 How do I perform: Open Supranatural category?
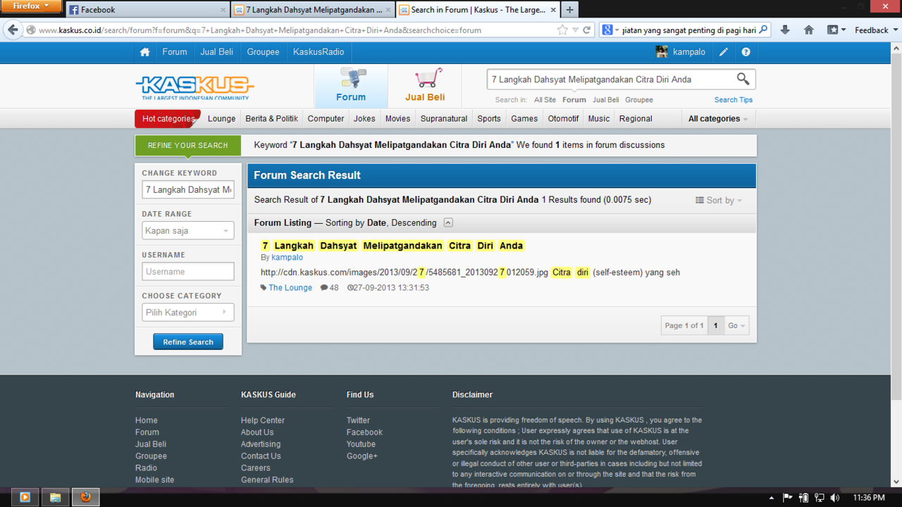pos(444,118)
